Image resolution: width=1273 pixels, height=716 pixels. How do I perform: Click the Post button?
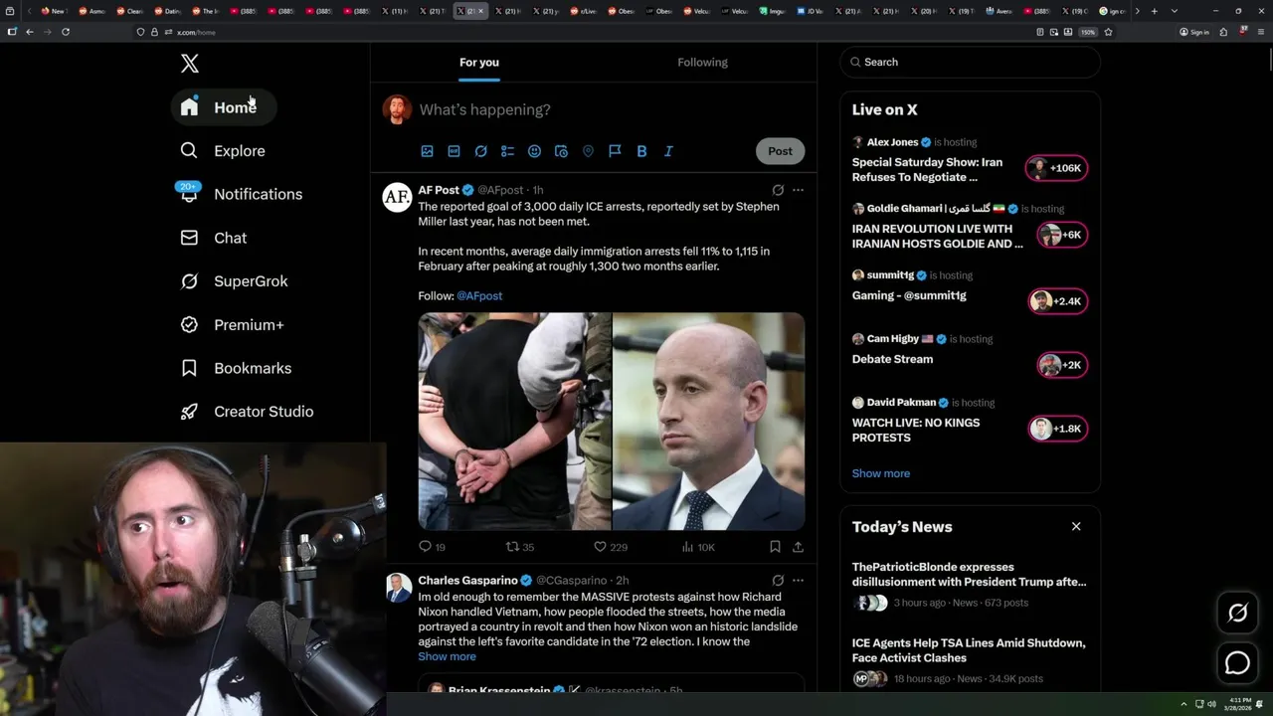coord(780,151)
